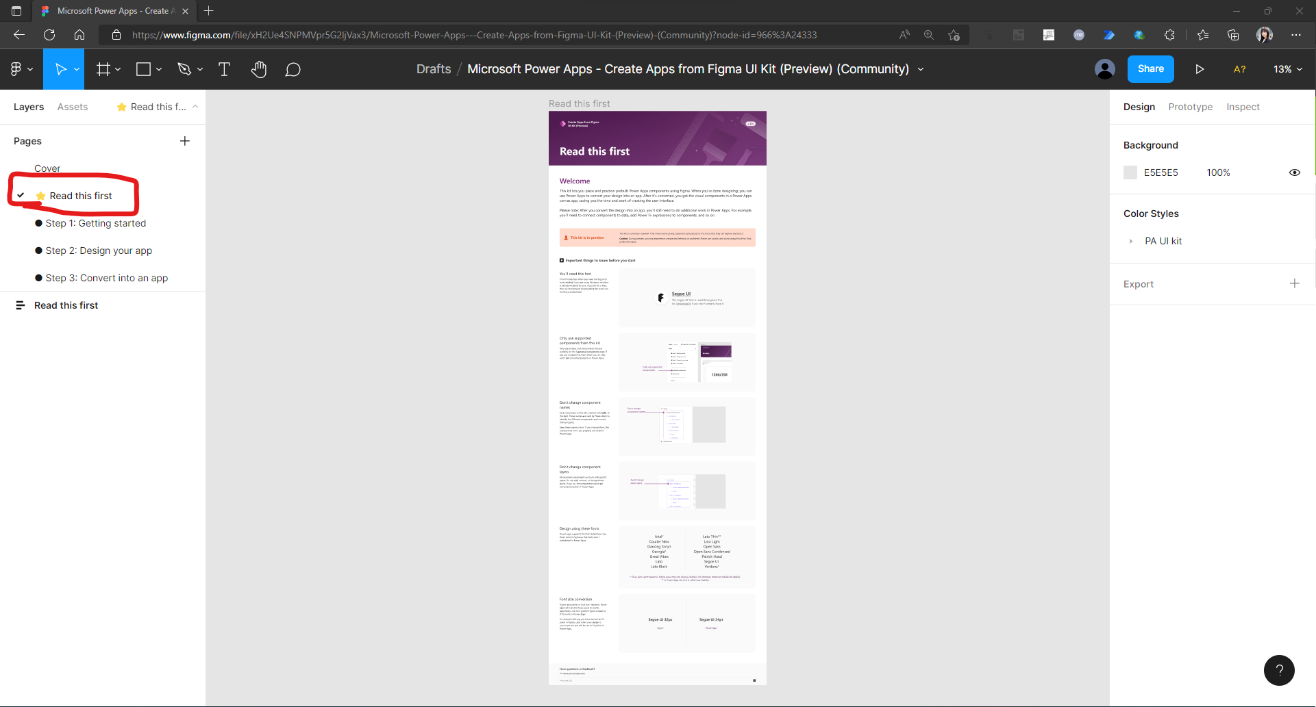Viewport: 1316px width, 707px height.
Task: Expand Pen tool options chevron
Action: tap(200, 69)
